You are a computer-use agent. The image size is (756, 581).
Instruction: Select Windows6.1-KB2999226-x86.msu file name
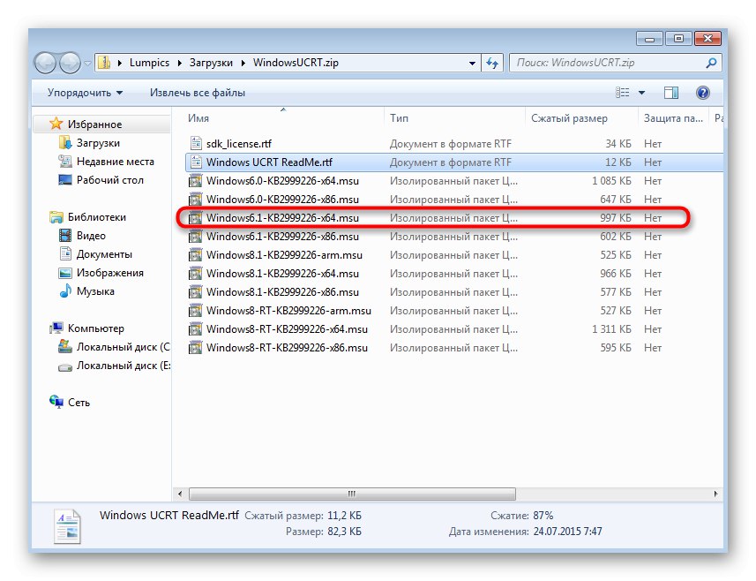pyautogui.click(x=282, y=237)
